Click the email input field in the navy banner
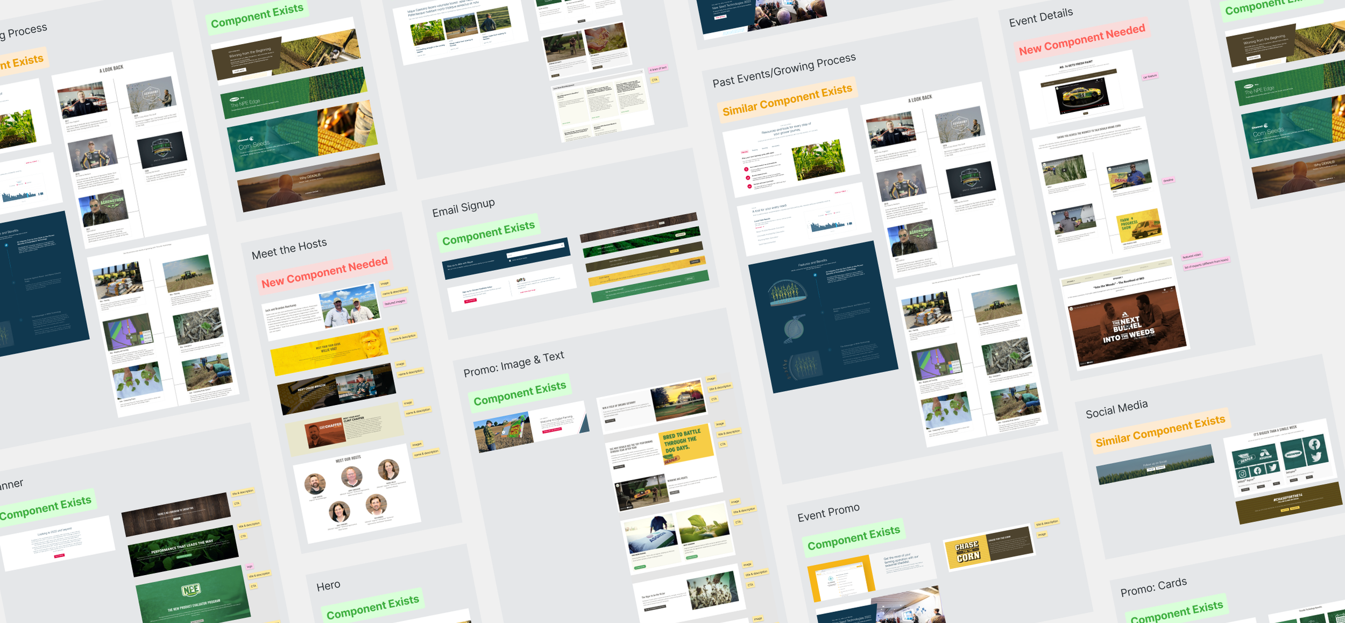The height and width of the screenshot is (623, 1345). [x=535, y=250]
